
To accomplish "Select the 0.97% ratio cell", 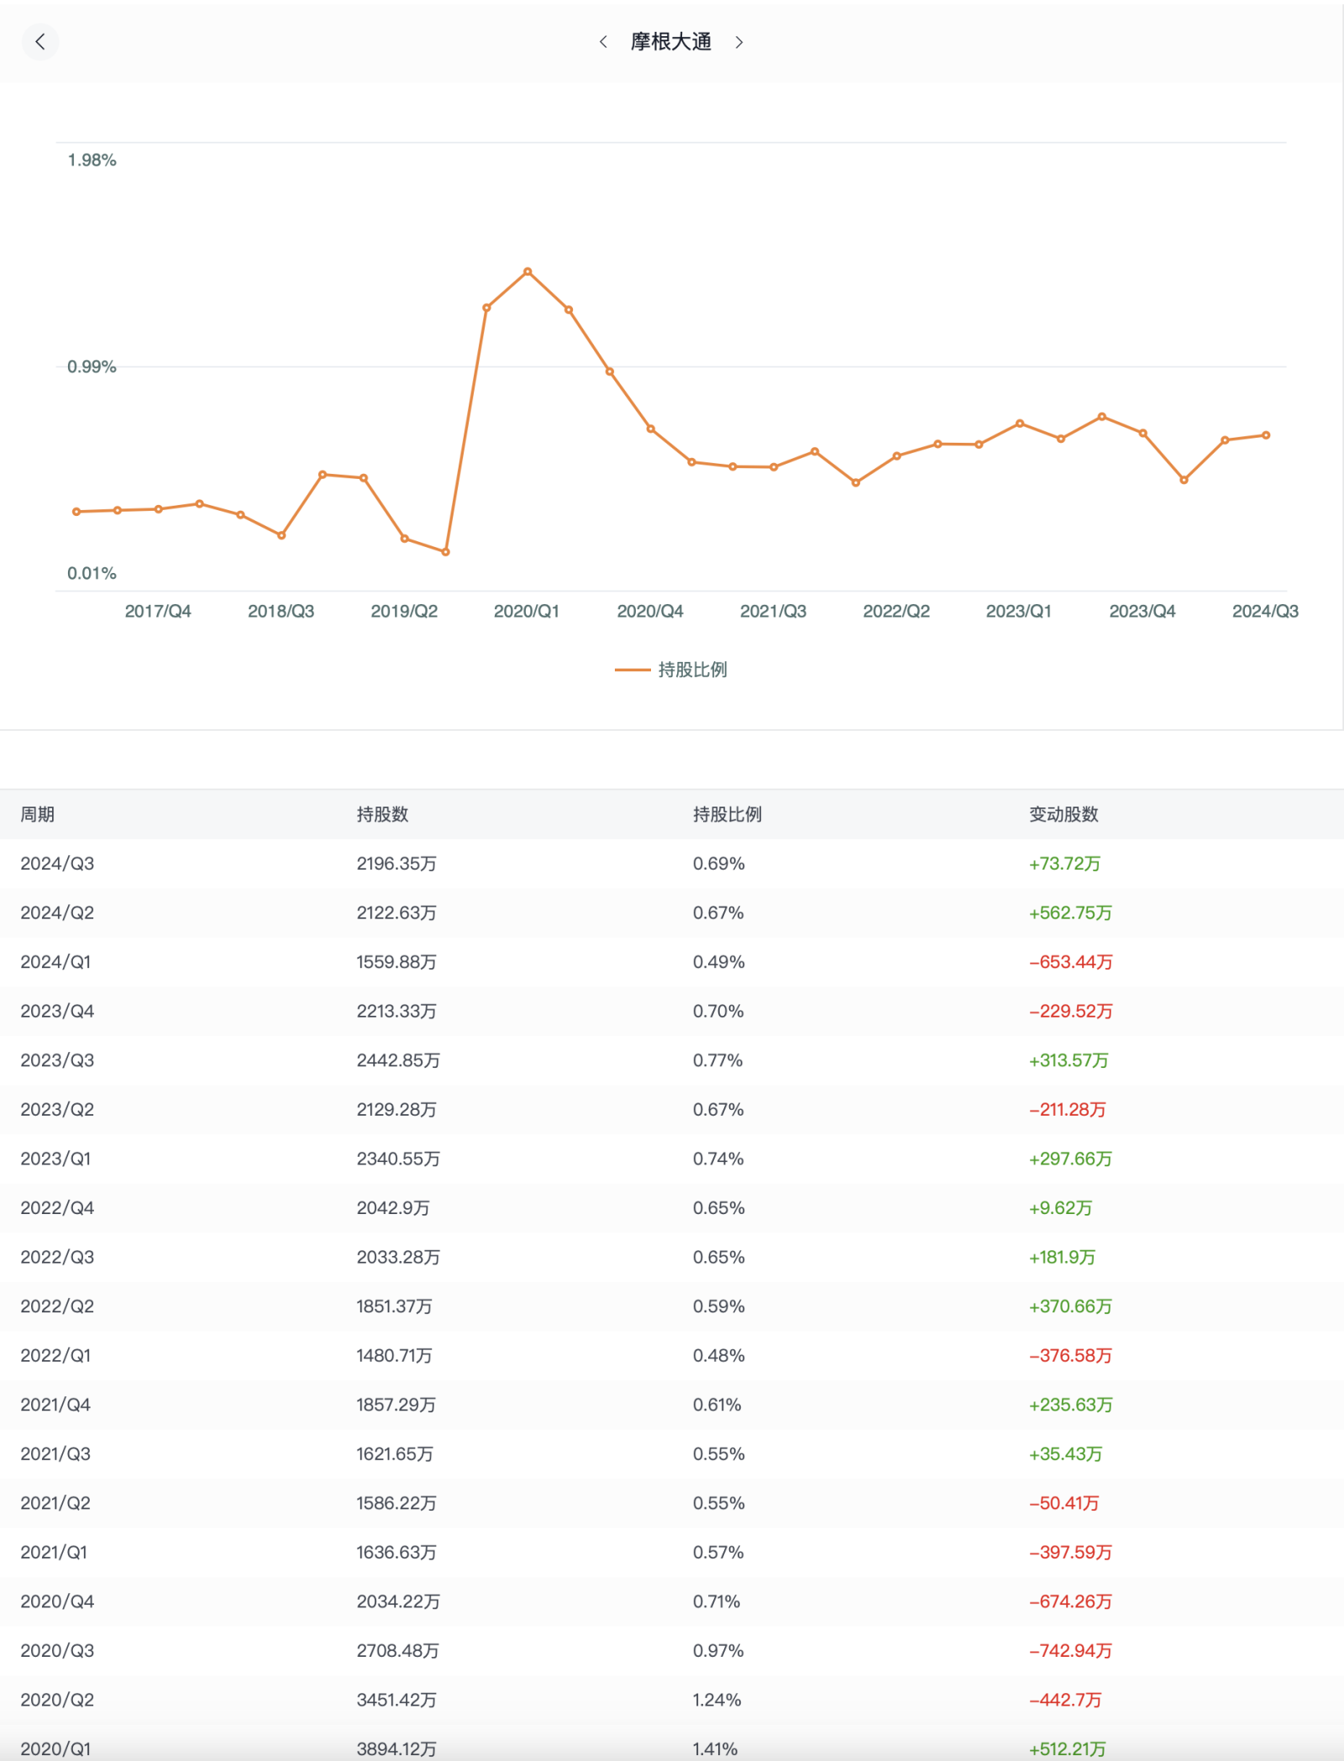I will click(x=718, y=1650).
